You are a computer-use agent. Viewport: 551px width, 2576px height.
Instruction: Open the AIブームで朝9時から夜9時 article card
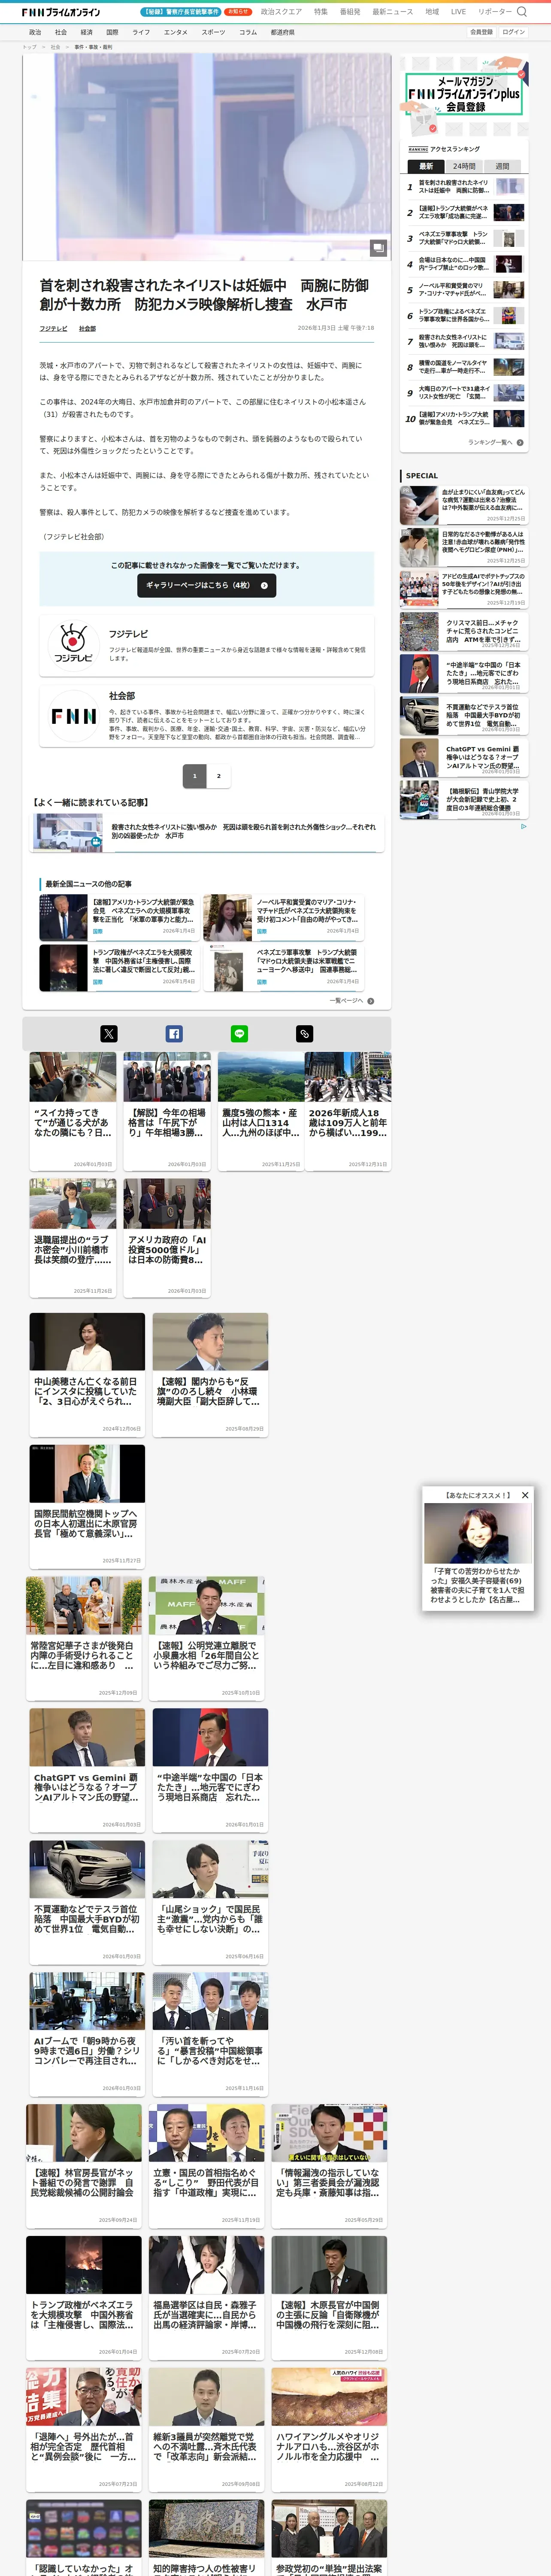87,2034
